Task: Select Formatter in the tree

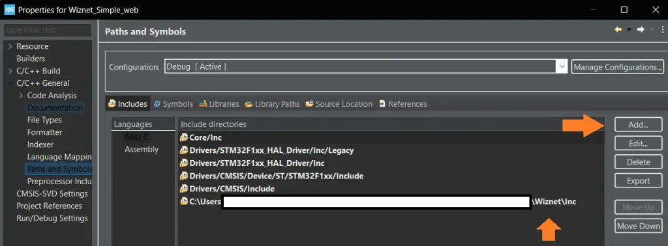Action: (x=45, y=133)
